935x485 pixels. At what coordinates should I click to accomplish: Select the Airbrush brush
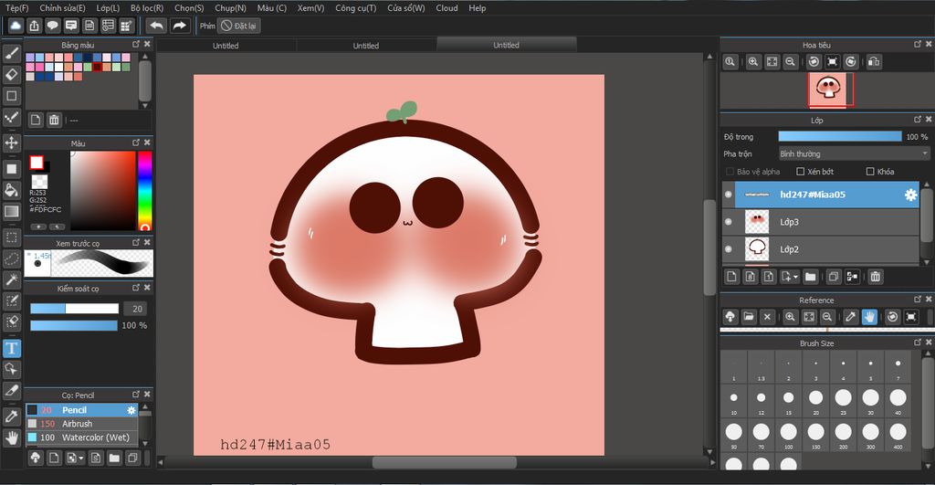pos(81,424)
